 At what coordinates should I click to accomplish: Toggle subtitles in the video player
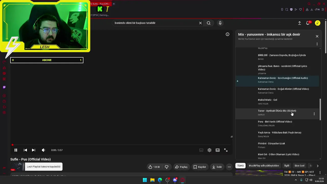click(201, 150)
